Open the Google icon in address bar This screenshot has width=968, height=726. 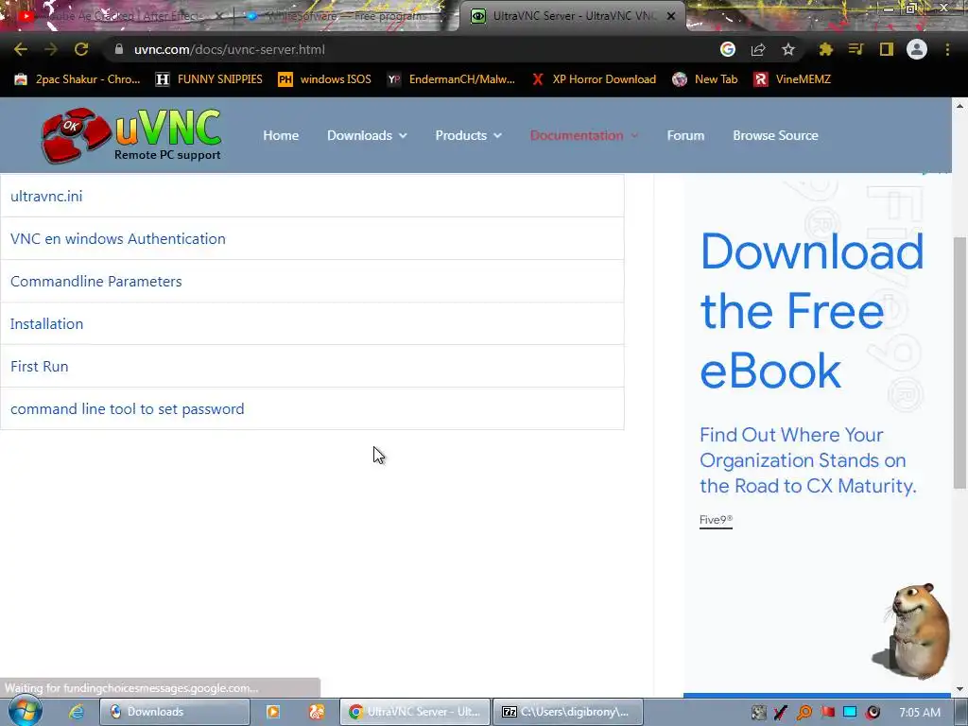[x=728, y=49]
